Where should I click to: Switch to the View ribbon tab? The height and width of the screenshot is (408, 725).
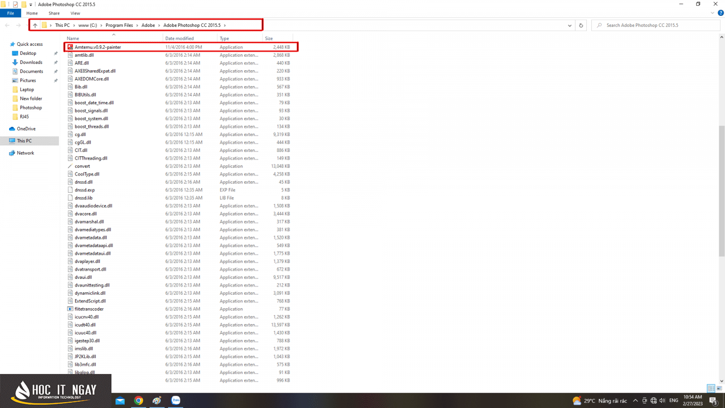pyautogui.click(x=75, y=13)
